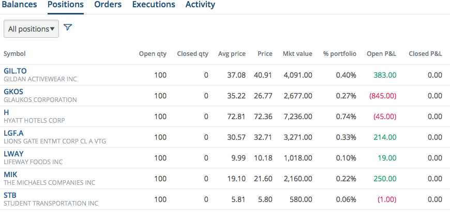Open the STB symbol link

pos(10,195)
